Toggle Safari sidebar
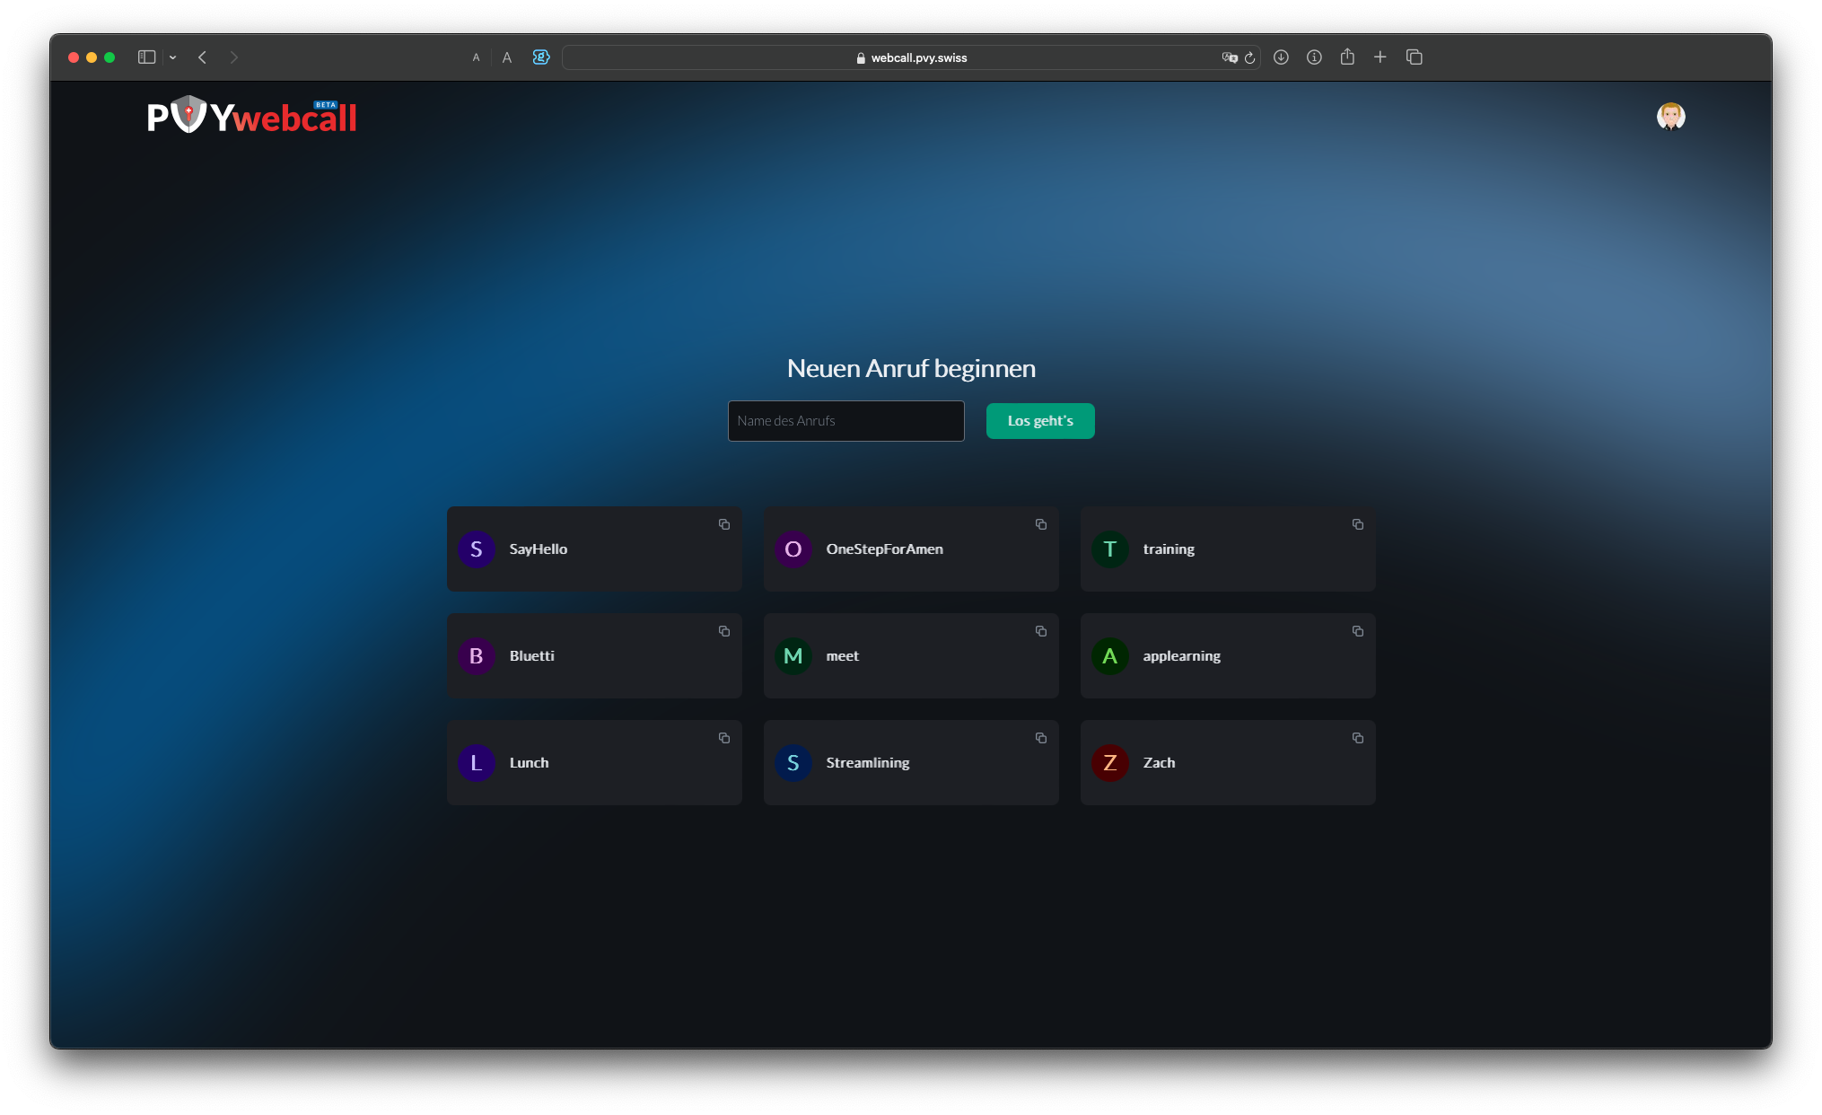This screenshot has height=1115, width=1822. [147, 57]
